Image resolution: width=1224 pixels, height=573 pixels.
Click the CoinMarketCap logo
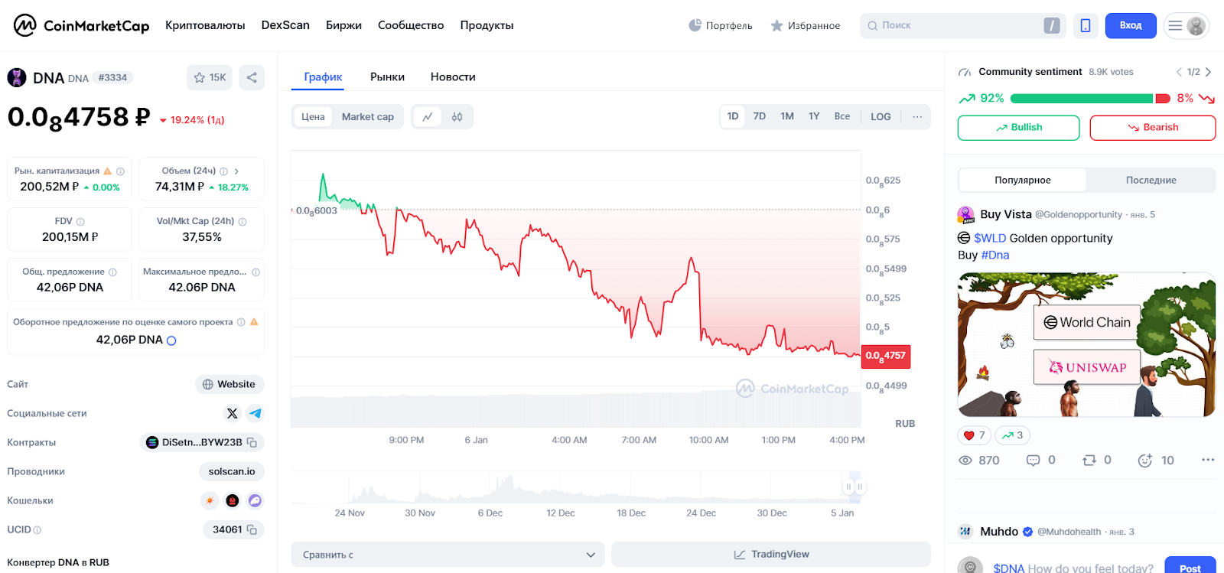pyautogui.click(x=81, y=25)
